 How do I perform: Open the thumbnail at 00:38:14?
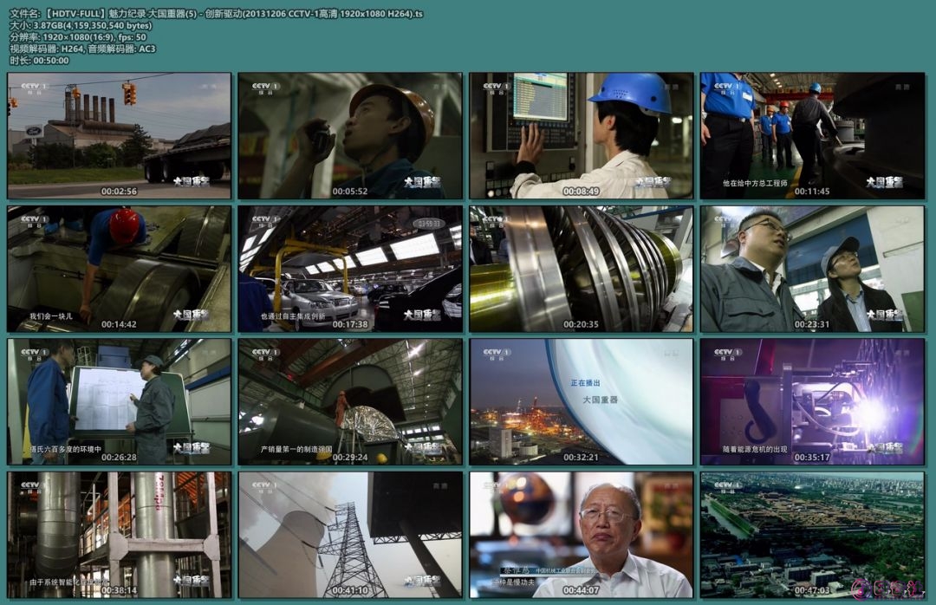click(x=119, y=535)
